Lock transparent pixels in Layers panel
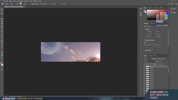The image size is (178, 100). (147, 64)
